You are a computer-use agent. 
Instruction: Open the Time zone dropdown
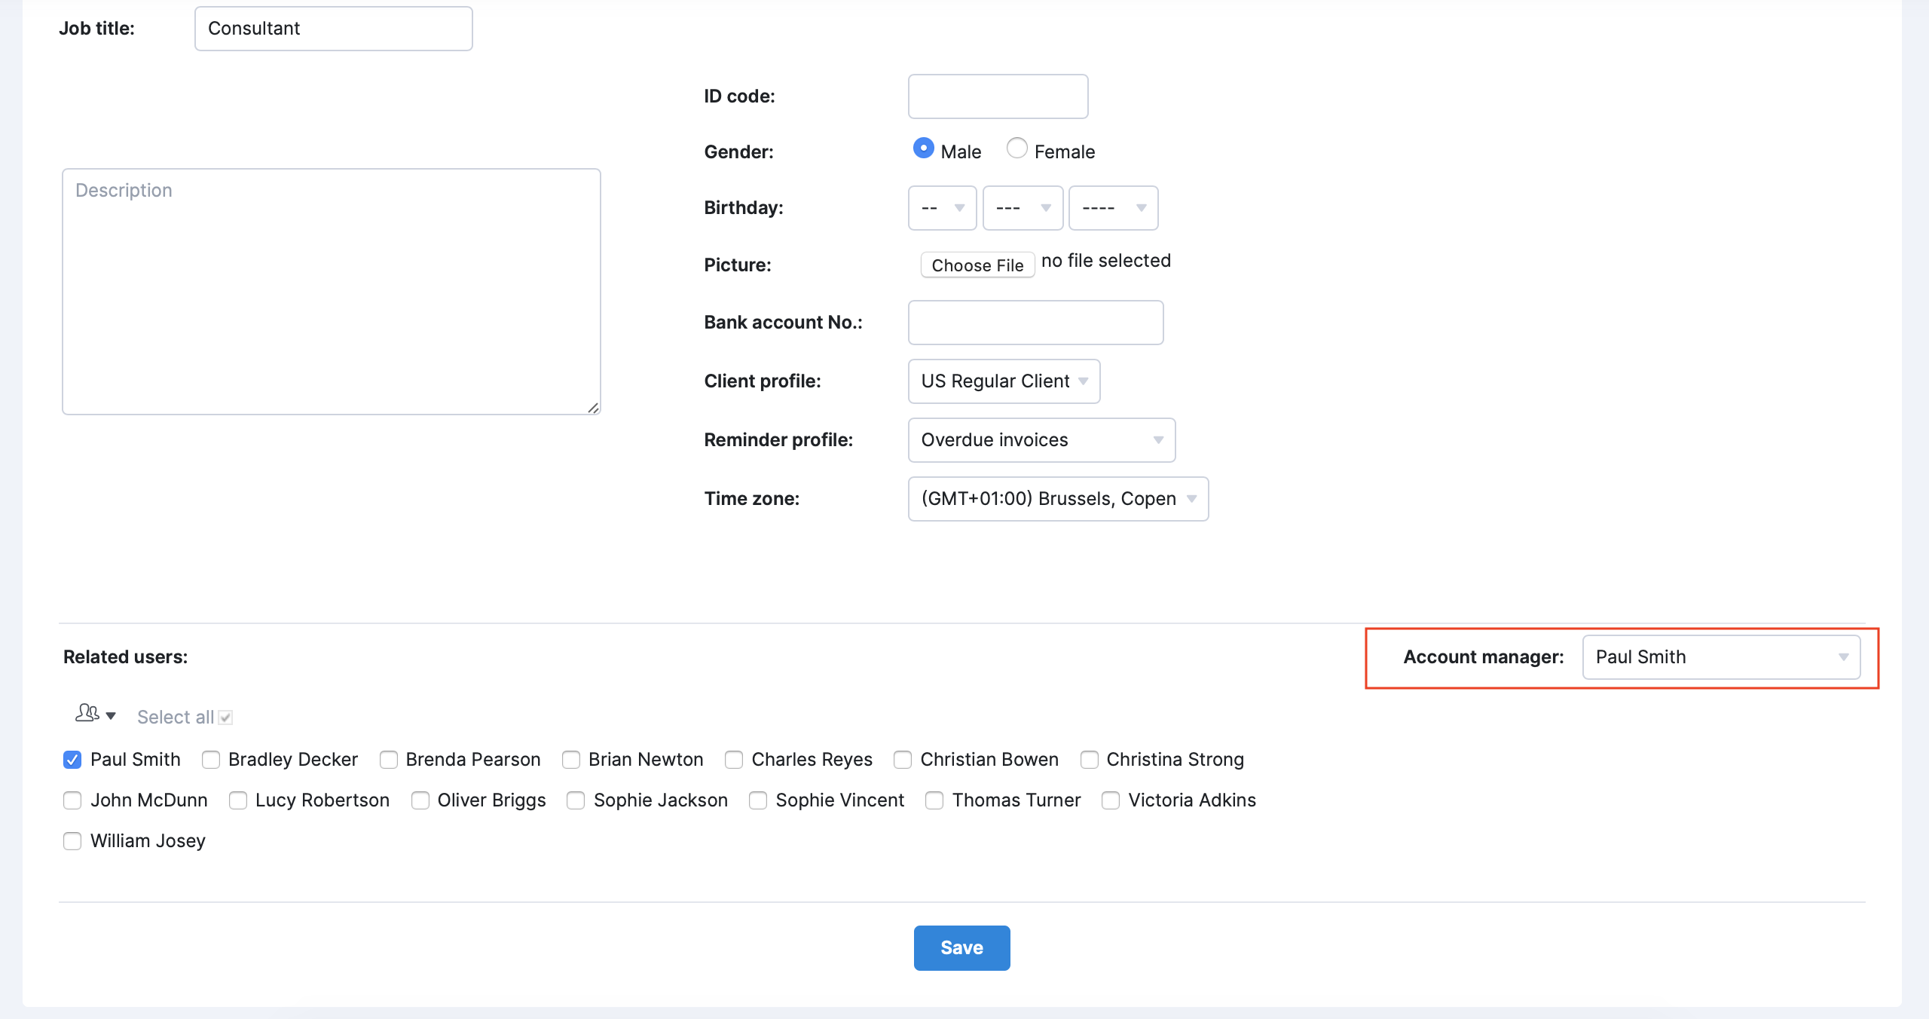click(1058, 499)
